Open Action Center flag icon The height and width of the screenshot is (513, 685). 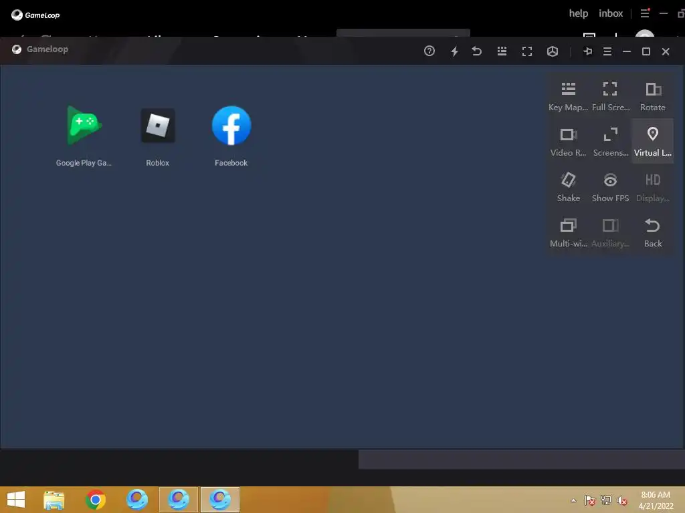[589, 500]
